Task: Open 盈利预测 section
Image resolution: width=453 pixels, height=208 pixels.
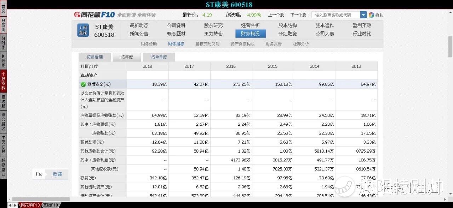Action: coord(362,25)
